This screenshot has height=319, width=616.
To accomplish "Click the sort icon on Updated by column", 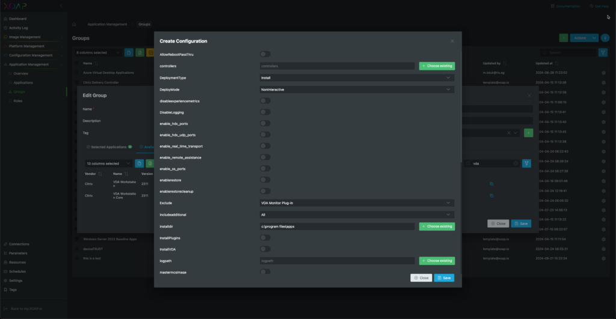I will point(505,64).
